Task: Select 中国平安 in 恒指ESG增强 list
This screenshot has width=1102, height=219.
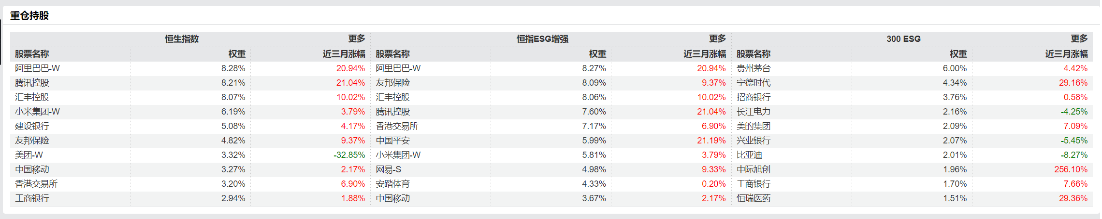Action: click(392, 141)
